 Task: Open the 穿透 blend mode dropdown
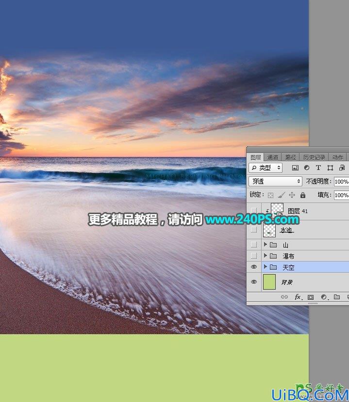(275, 181)
